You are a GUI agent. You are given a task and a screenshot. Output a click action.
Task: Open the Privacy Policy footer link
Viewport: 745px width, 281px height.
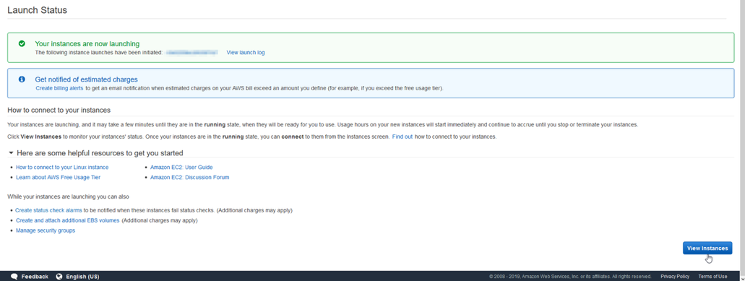click(x=675, y=276)
